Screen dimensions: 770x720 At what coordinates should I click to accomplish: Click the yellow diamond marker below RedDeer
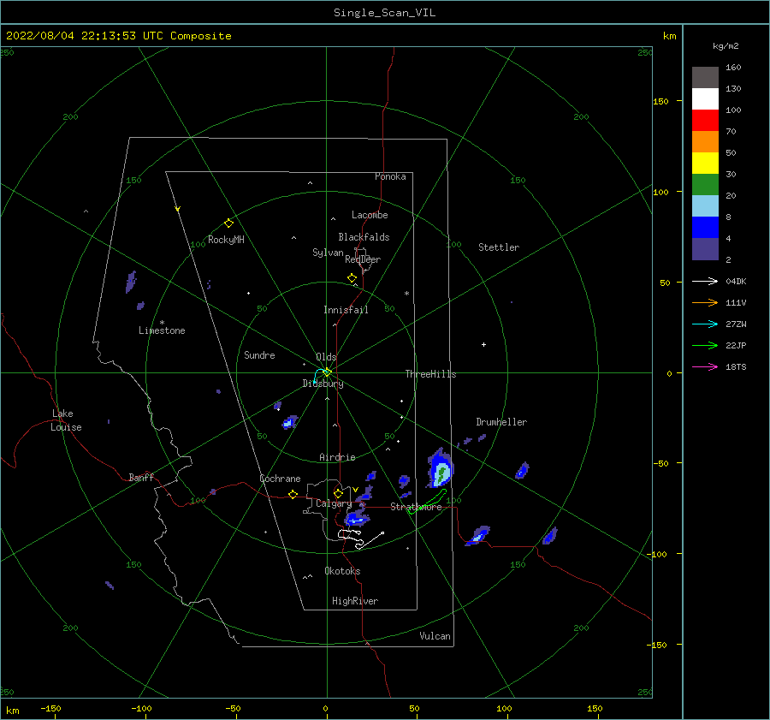pyautogui.click(x=352, y=278)
